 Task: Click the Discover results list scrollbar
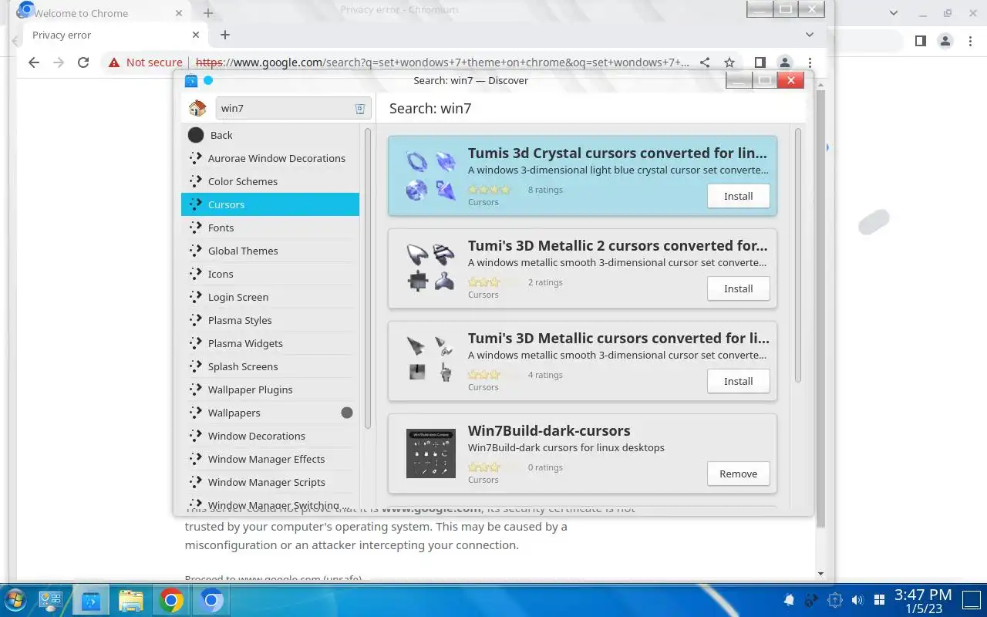[x=797, y=255]
